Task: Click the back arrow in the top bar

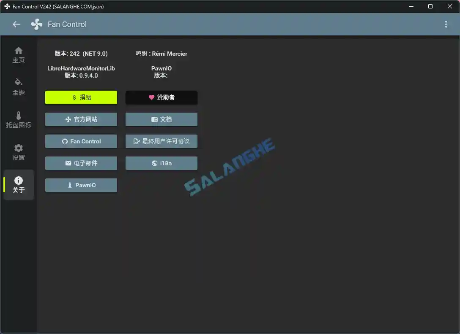Action: pos(16,24)
